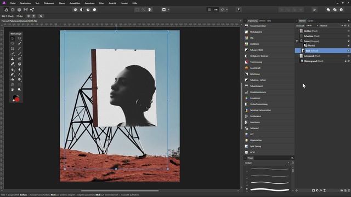Image resolution: width=351 pixels, height=197 pixels.
Task: Switch to Effekte tab
Action: click(x=262, y=21)
